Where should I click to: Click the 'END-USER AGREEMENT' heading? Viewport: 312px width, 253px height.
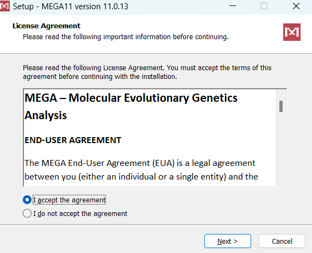pyautogui.click(x=73, y=140)
